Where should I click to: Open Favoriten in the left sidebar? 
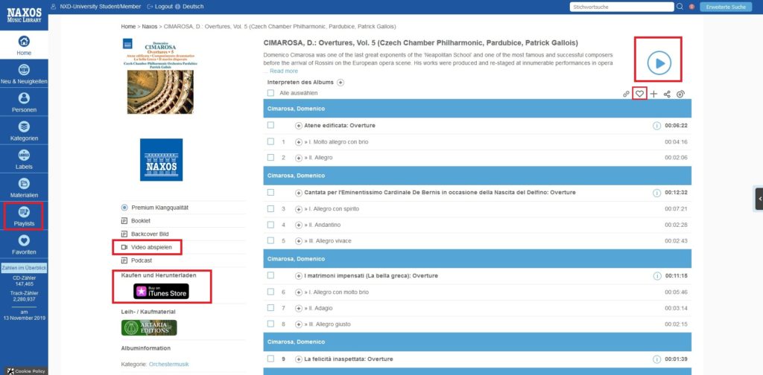point(24,247)
